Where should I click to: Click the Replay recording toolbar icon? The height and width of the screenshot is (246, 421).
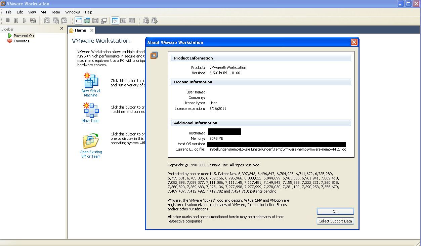155,20
